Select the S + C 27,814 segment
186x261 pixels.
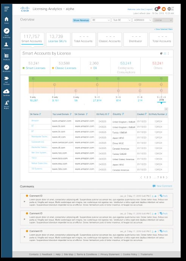tap(97, 99)
